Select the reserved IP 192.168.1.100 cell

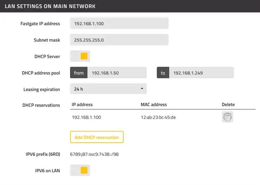coord(86,117)
